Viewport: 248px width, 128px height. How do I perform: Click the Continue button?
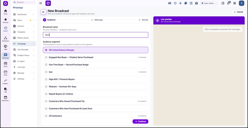(140, 121)
